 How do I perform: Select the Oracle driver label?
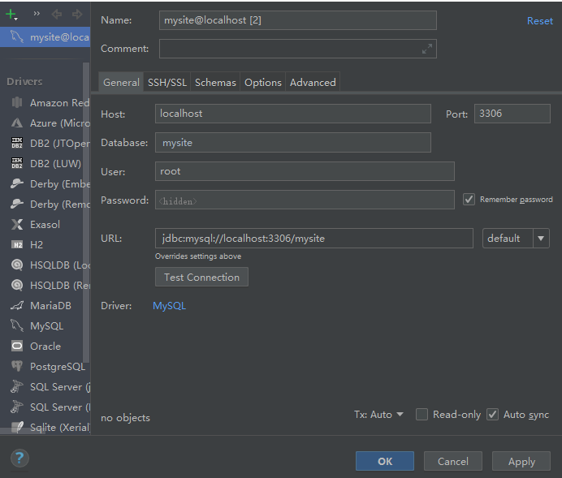tap(45, 347)
